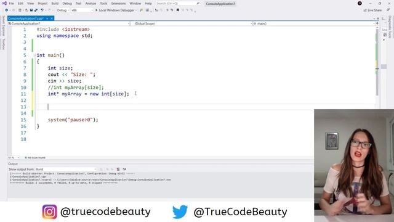Click the system("pause>0"); line
The height and width of the screenshot is (222, 394).
[x=73, y=120]
